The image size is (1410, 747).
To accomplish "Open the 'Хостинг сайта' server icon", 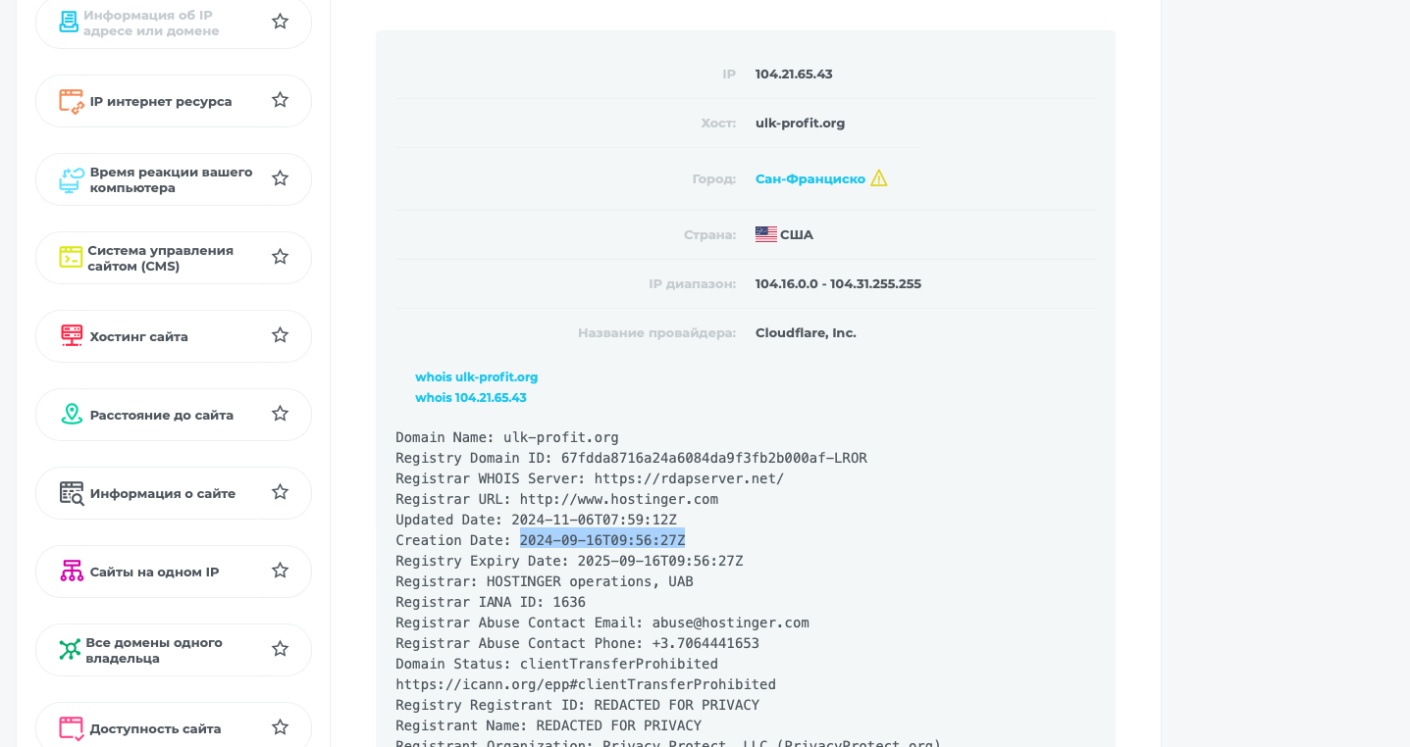I will click(72, 336).
